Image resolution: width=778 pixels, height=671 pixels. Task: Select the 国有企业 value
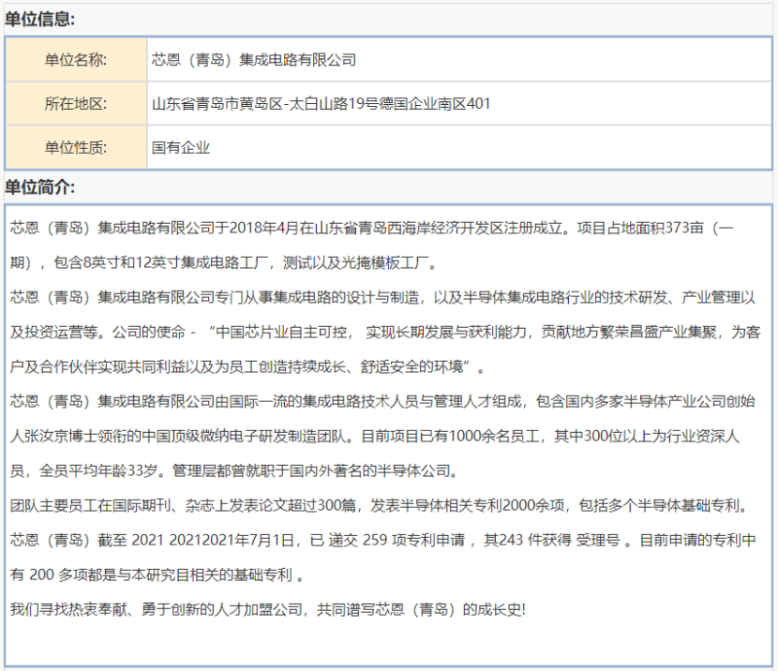[x=181, y=147]
